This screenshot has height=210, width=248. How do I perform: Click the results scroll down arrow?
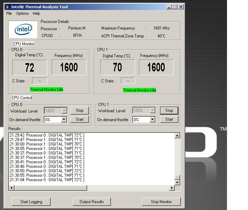pyautogui.click(x=177, y=183)
